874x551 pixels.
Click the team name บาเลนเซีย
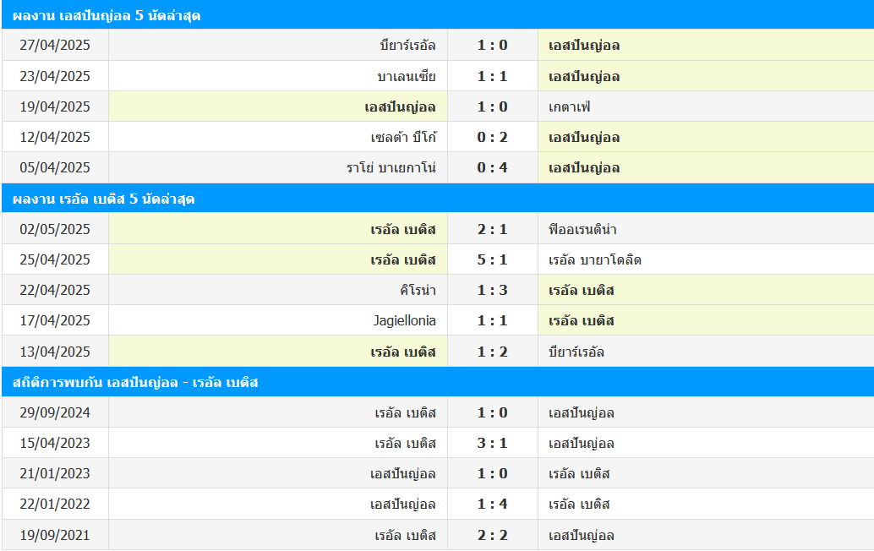[407, 76]
